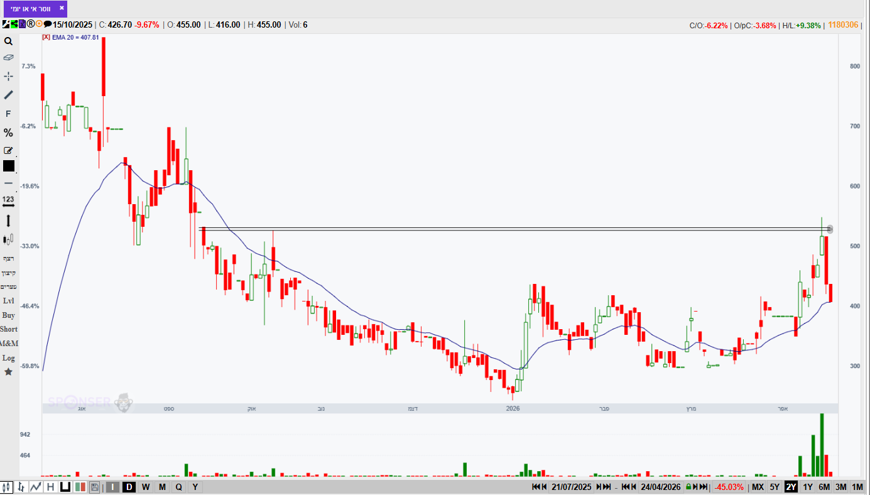Click the purple spreadsheet export icon
The image size is (870, 495).
[x=22, y=24]
